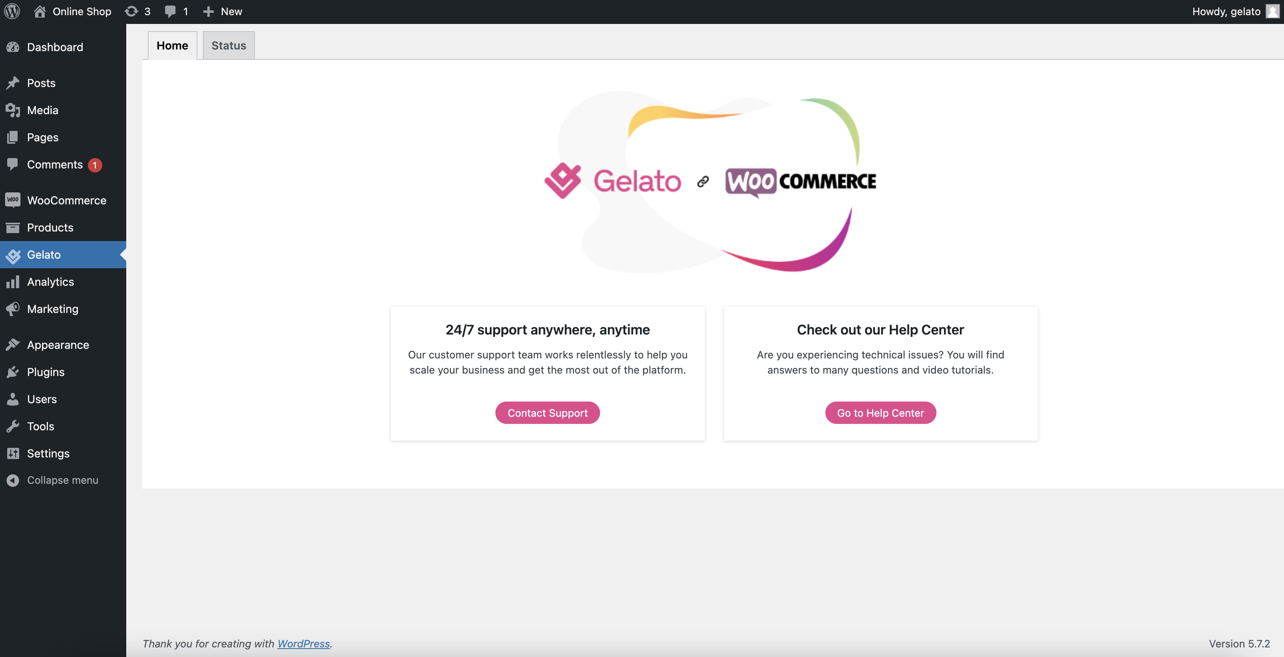Expand the Tools menu section
This screenshot has height=657, width=1284.
(40, 426)
